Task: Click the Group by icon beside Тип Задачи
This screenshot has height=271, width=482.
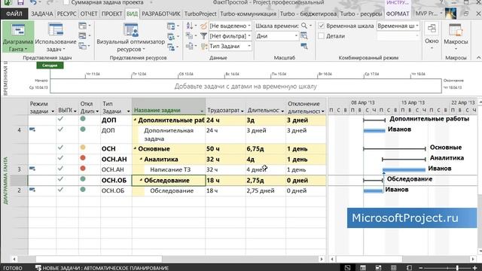Action: (x=204, y=47)
